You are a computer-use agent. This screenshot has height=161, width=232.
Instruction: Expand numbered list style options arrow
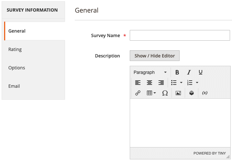pyautogui.click(x=197, y=83)
